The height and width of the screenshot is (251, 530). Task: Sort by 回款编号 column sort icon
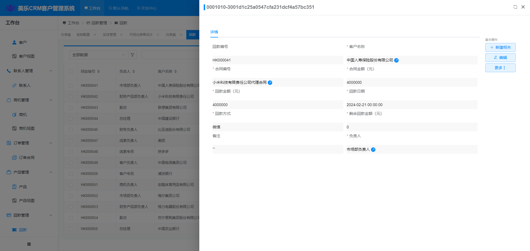99,71
